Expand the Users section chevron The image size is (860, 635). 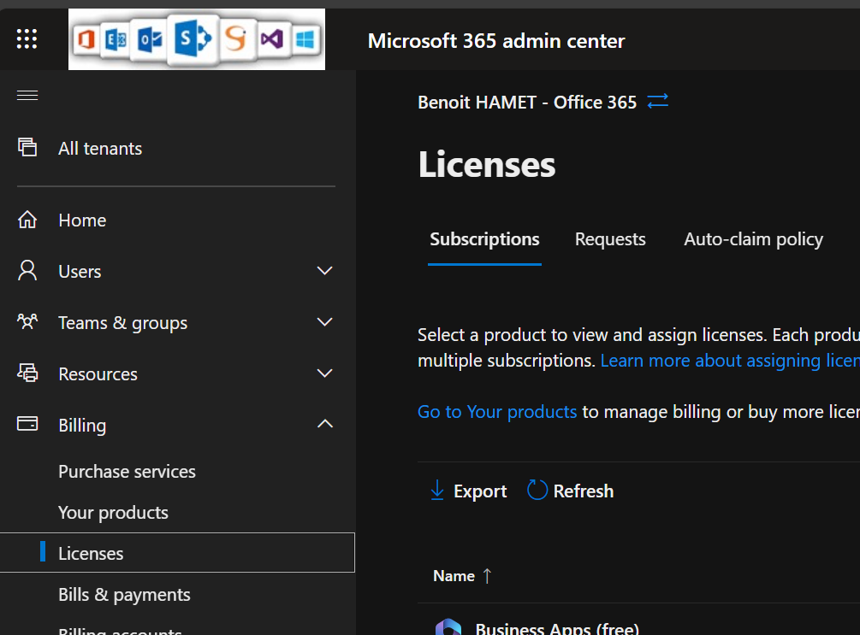click(x=324, y=271)
